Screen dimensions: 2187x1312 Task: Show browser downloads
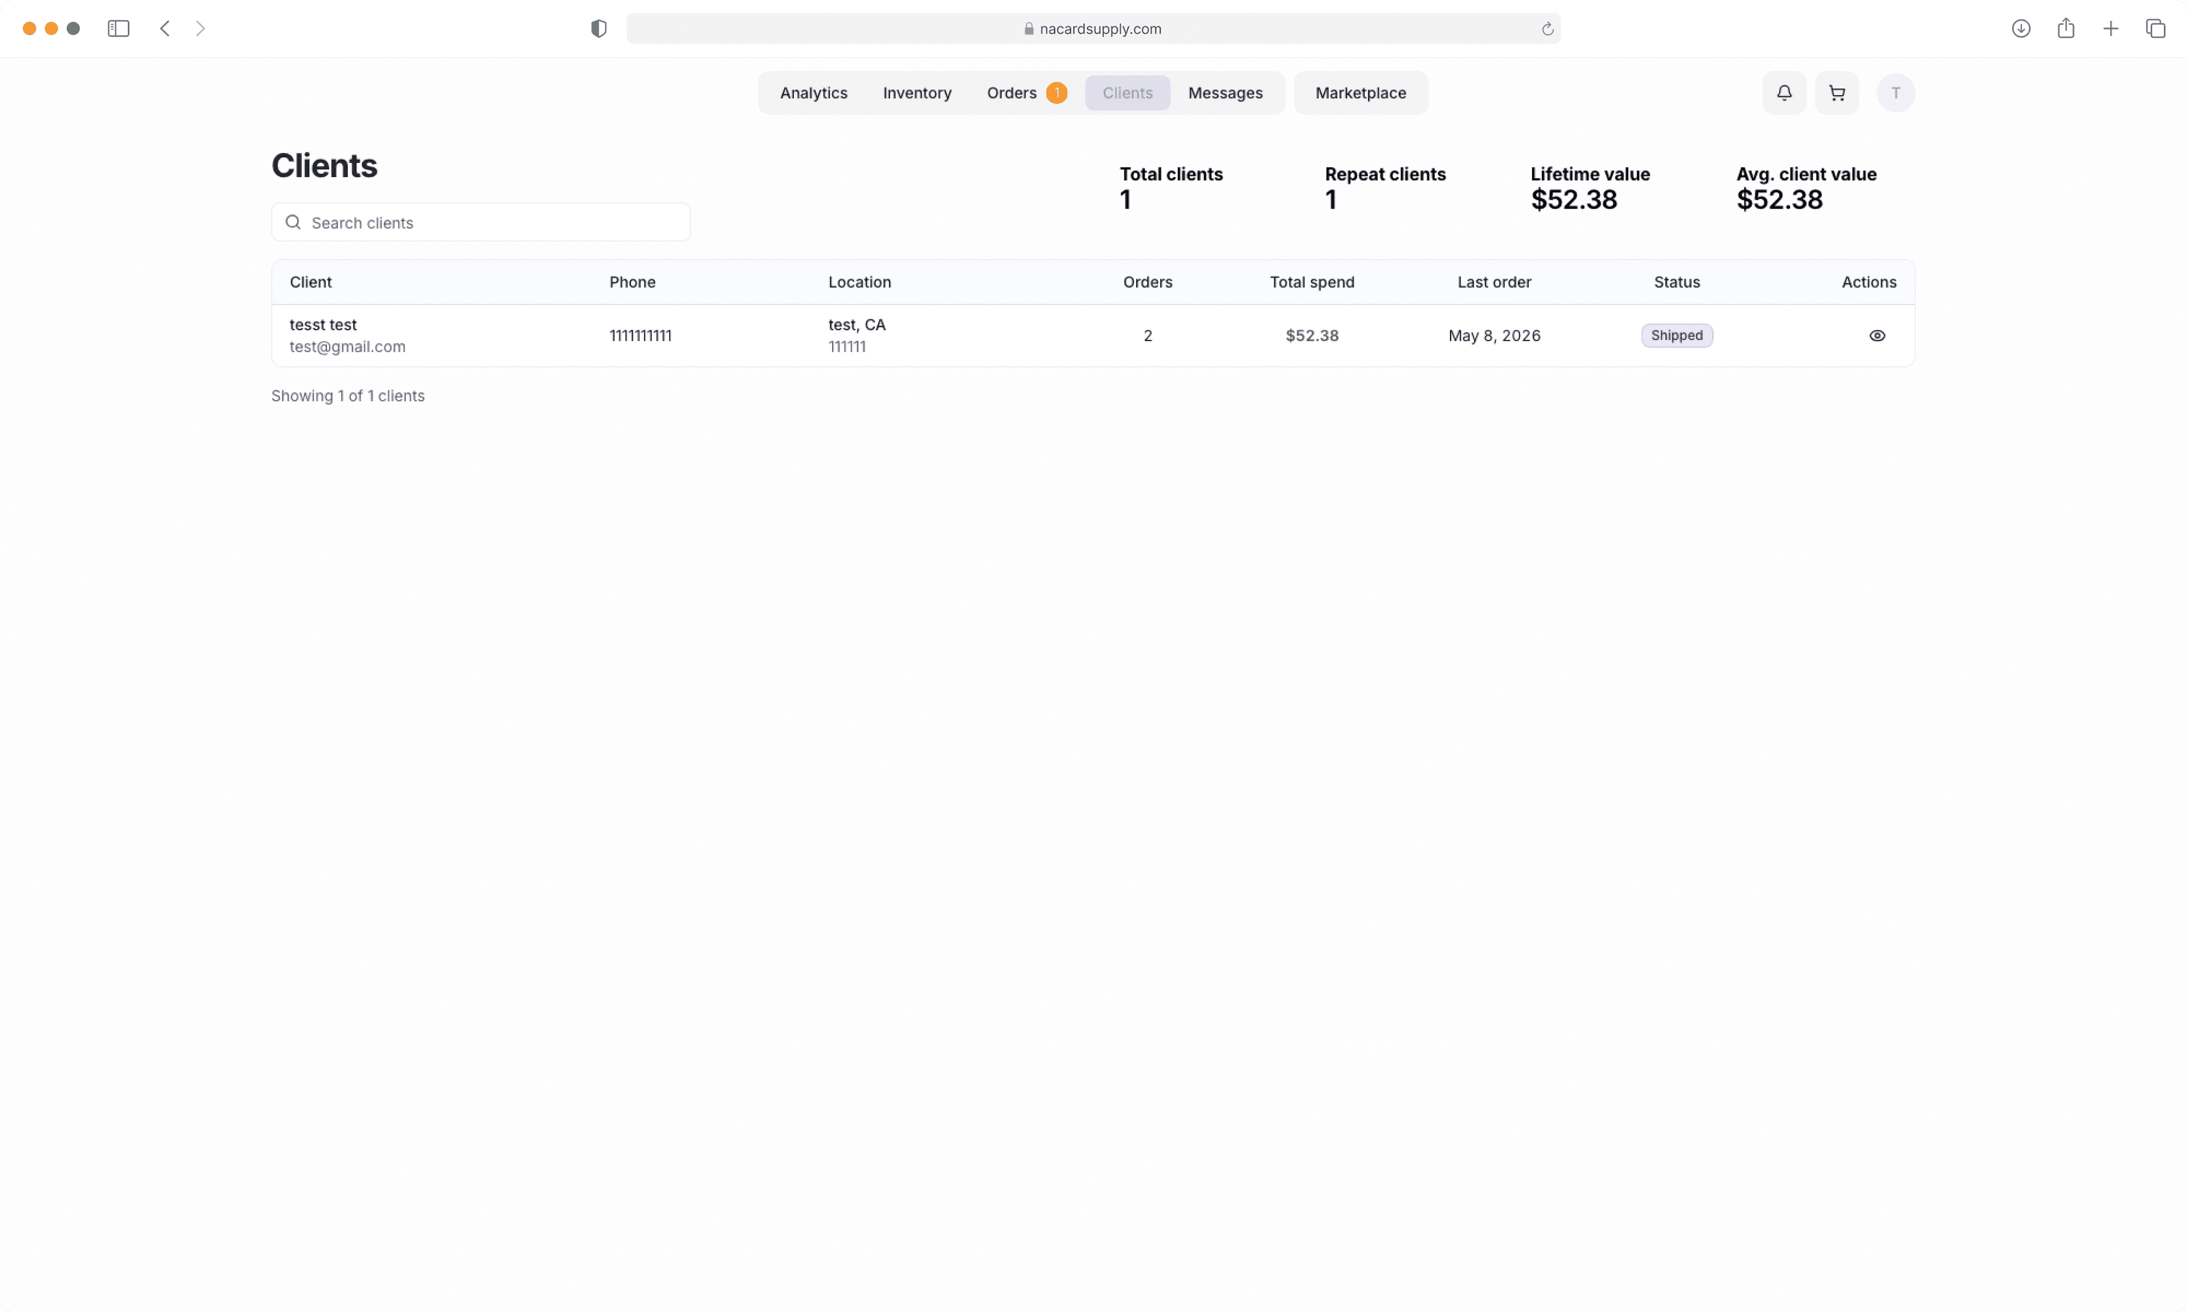(2021, 28)
